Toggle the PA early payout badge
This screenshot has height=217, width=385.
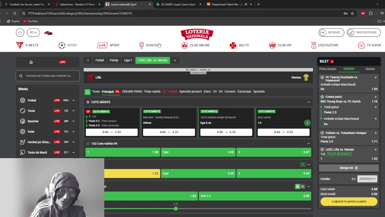coord(303,165)
